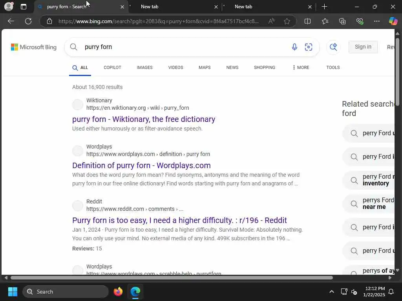This screenshot has height=301, width=402.
Task: Select the VIDEOS search tab
Action: (175, 67)
